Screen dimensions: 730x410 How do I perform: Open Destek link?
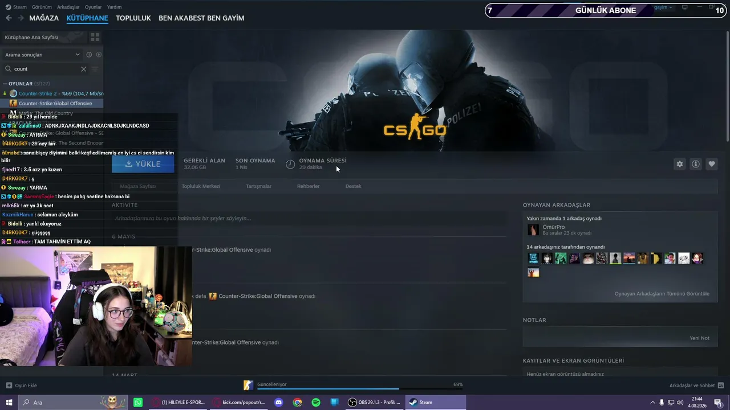pos(354,186)
